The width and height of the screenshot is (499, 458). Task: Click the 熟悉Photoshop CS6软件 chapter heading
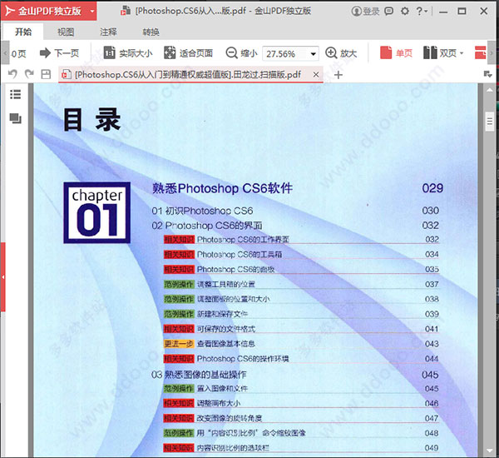pos(222,188)
